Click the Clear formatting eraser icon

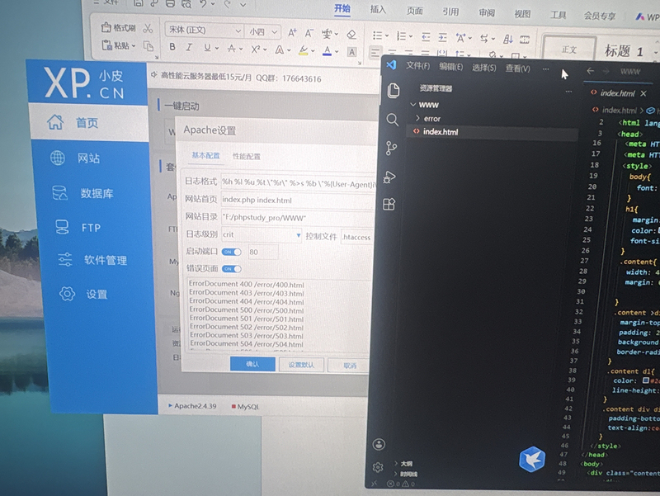(351, 35)
